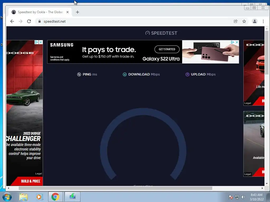Click AdChoices icon on Samsung banner
The width and height of the screenshot is (270, 202).
(233, 42)
